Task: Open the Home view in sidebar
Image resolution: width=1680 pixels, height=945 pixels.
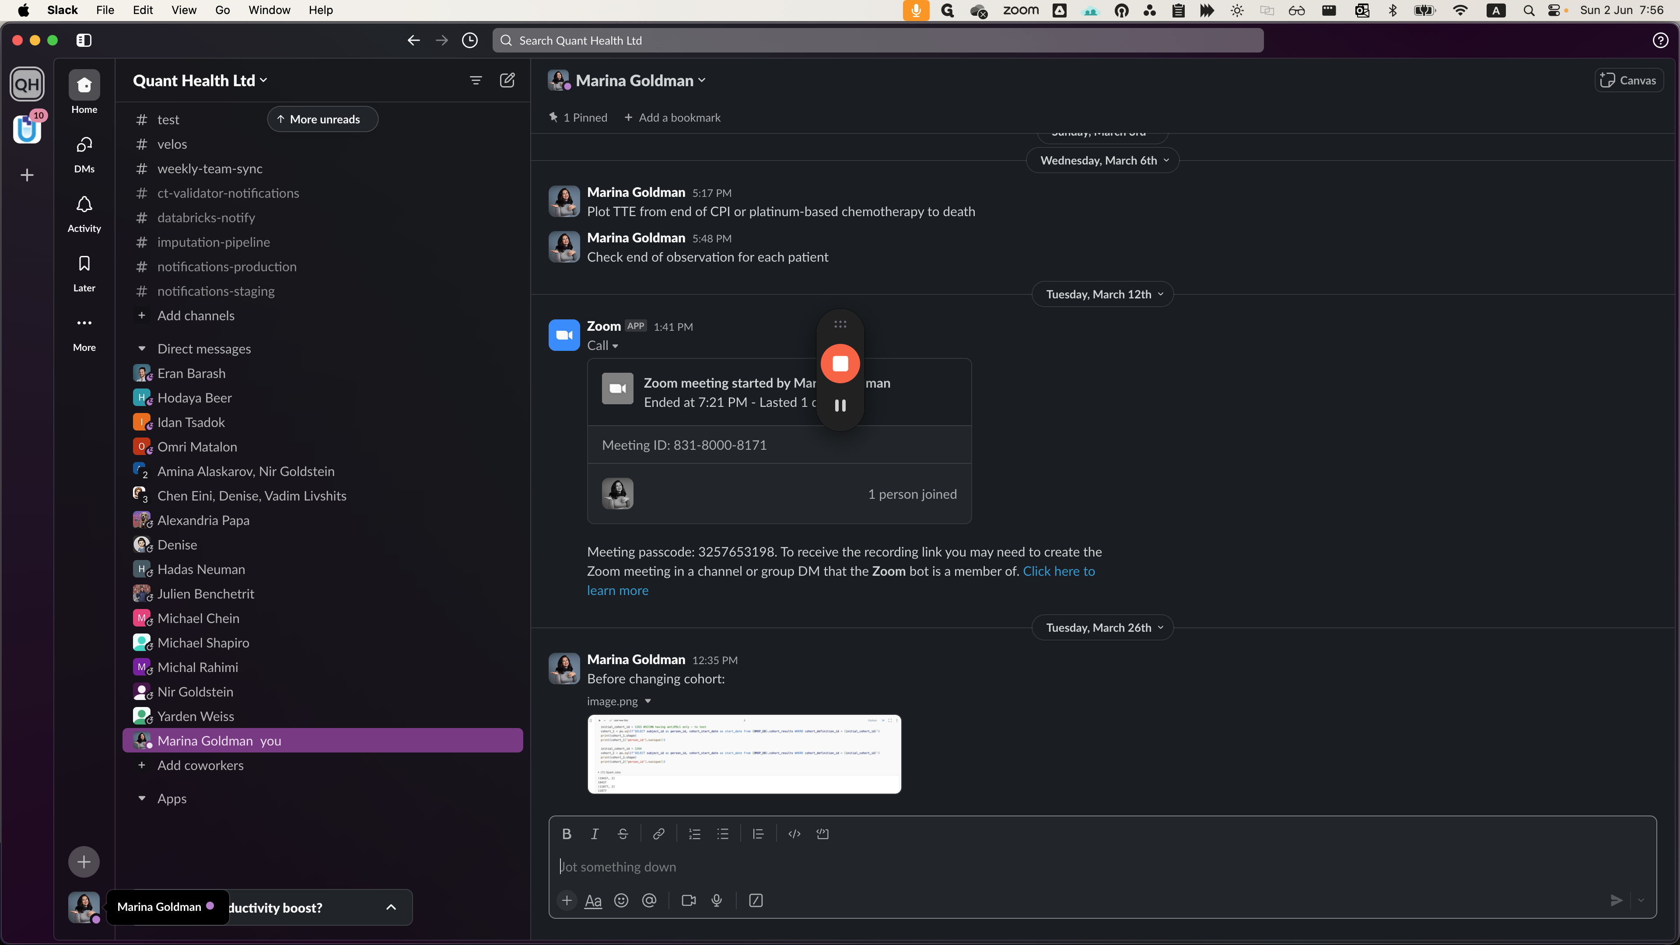Action: pyautogui.click(x=84, y=92)
